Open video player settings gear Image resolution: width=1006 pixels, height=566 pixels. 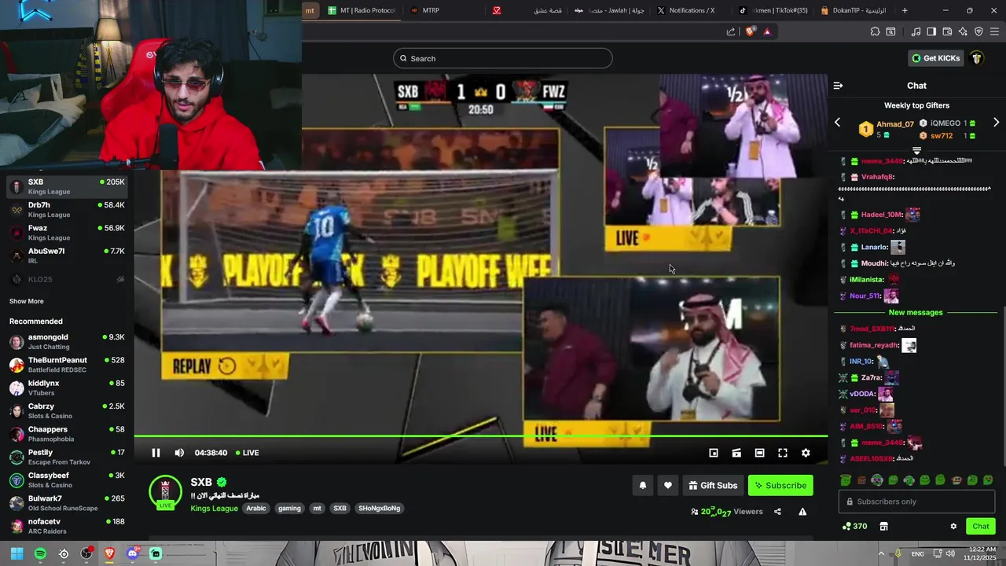click(806, 453)
